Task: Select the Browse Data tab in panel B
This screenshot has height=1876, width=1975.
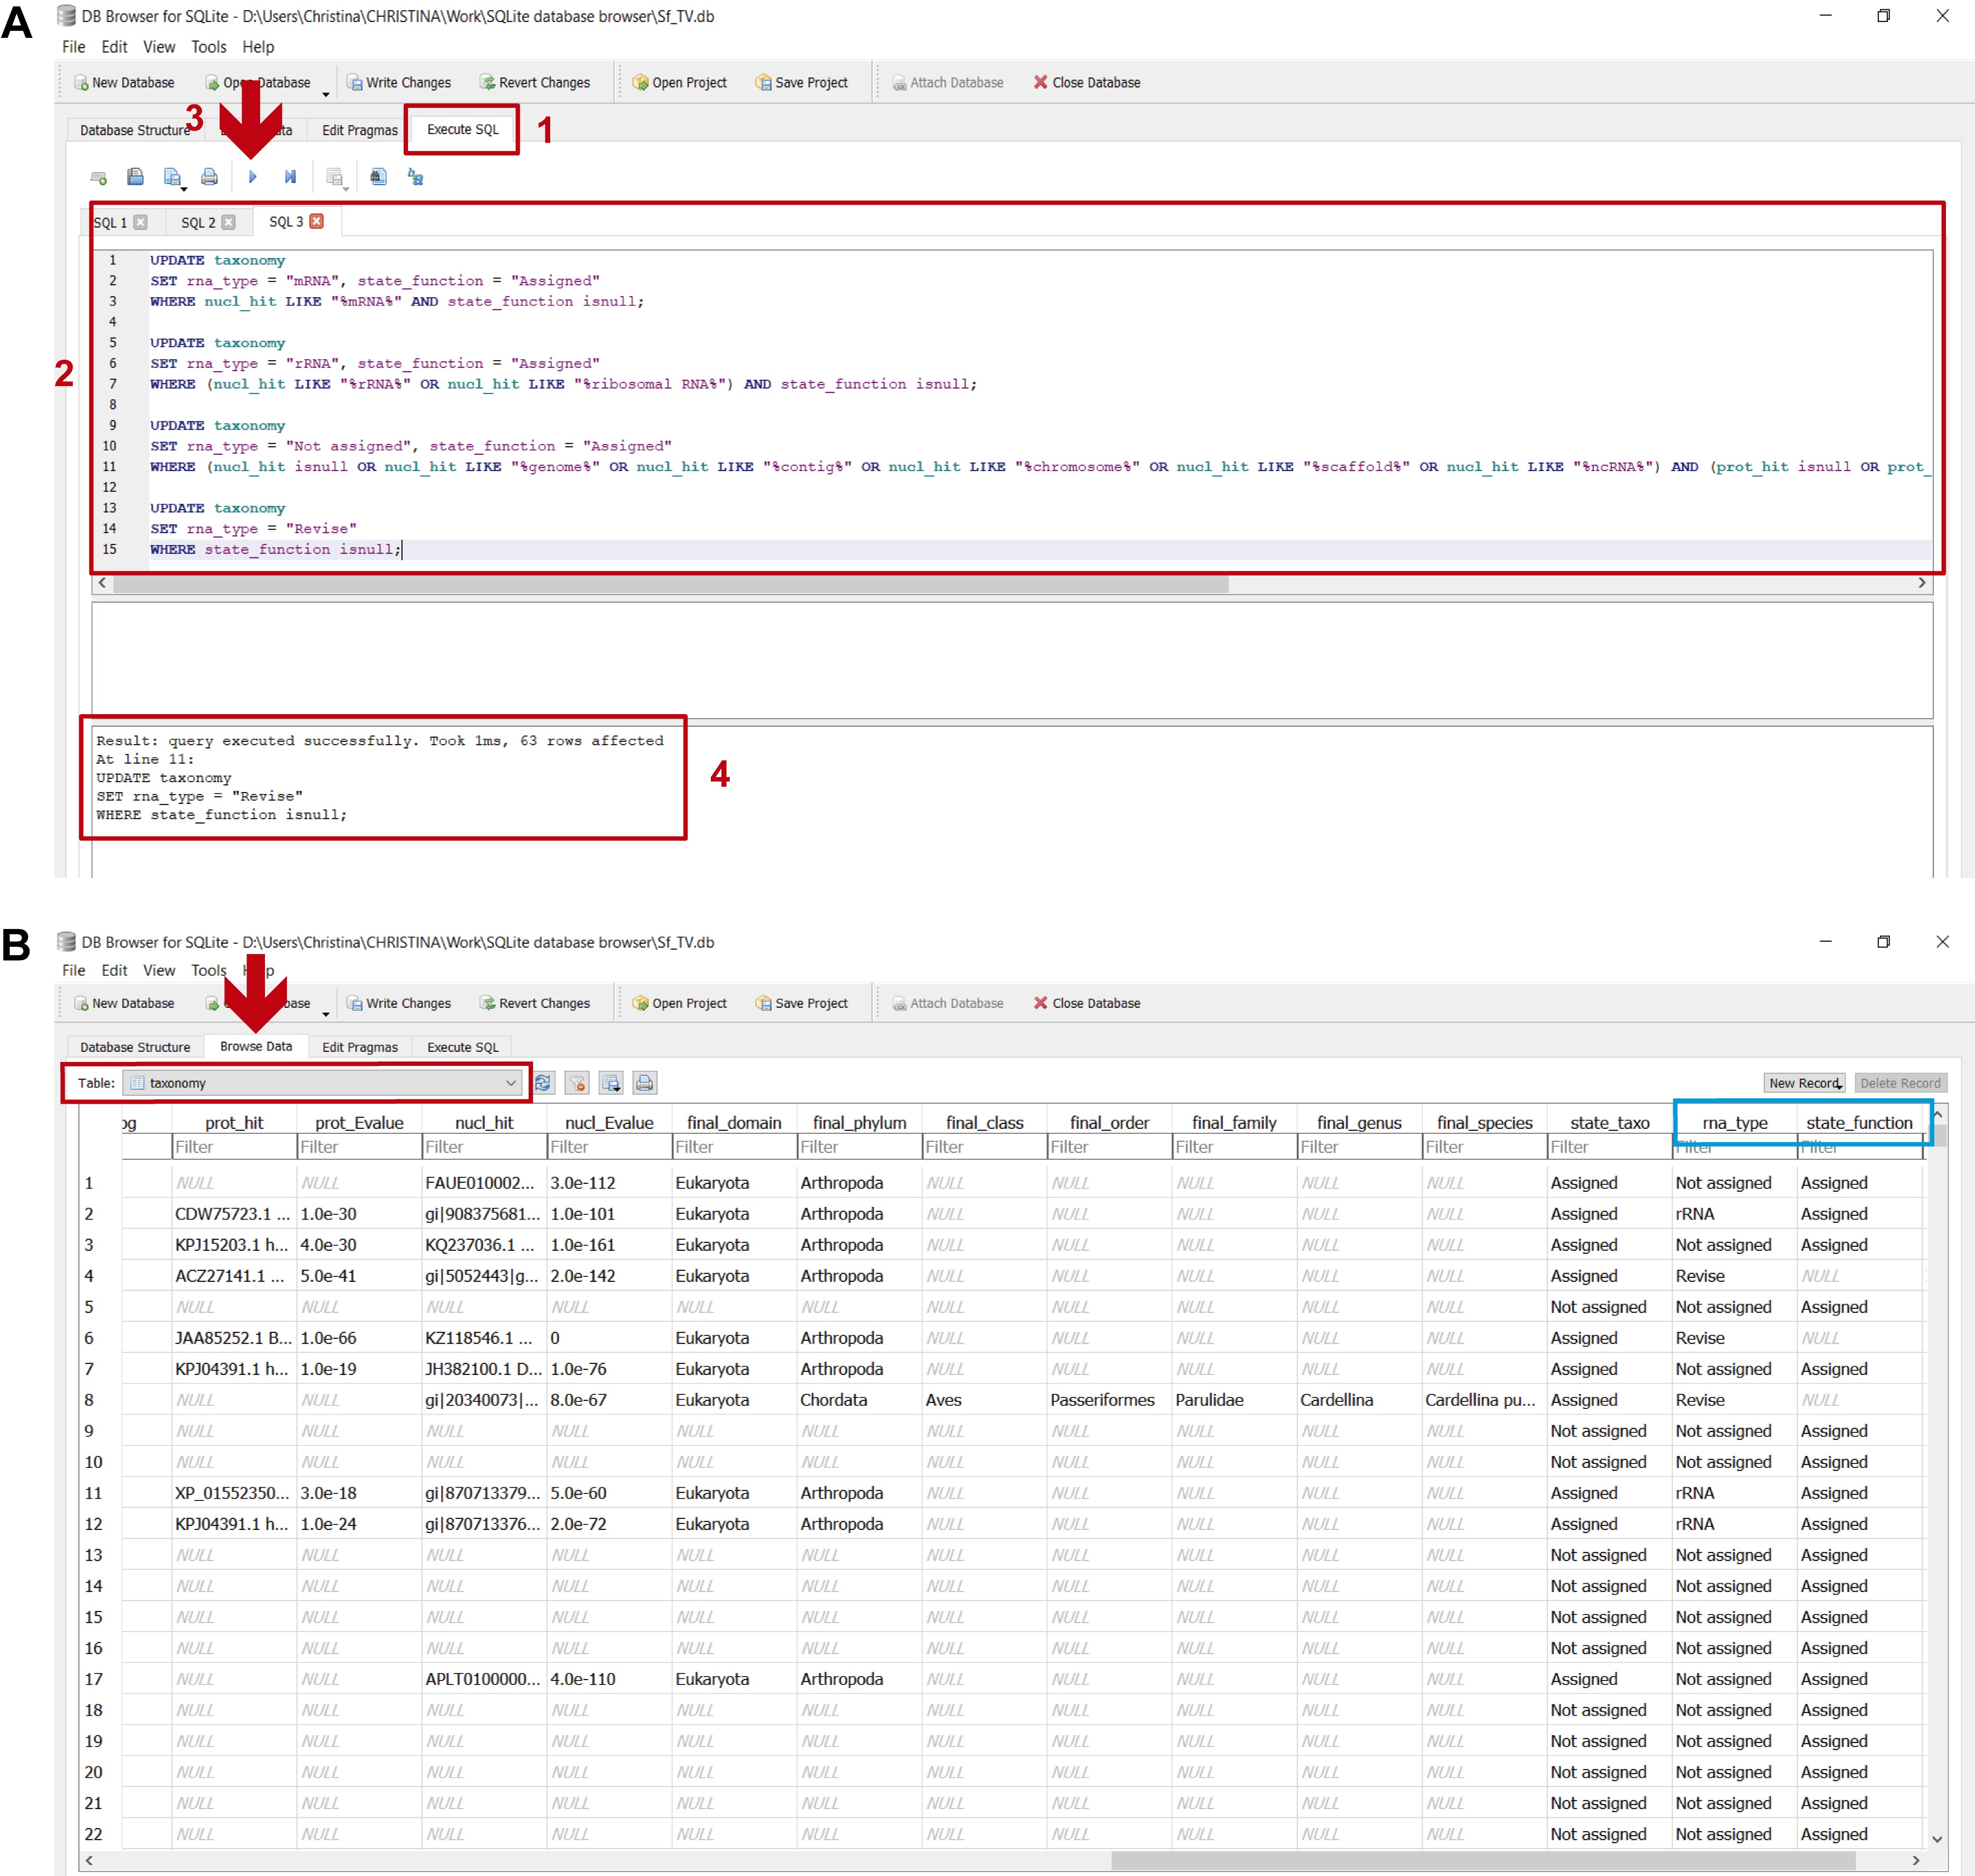Action: [x=256, y=1046]
